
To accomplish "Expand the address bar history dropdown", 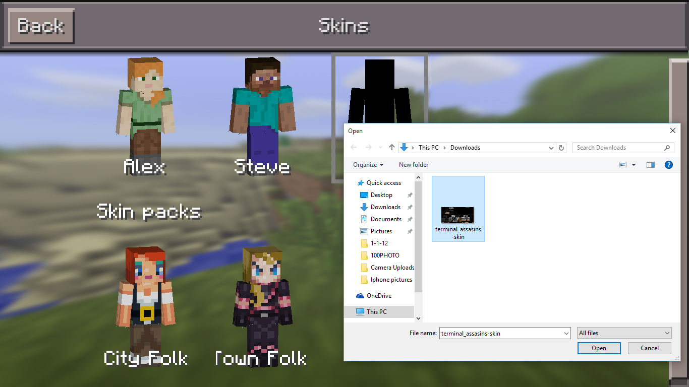I will pos(551,148).
